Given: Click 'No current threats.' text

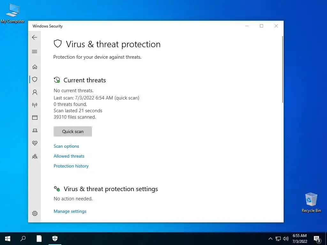Looking at the screenshot, I should pos(73,91).
